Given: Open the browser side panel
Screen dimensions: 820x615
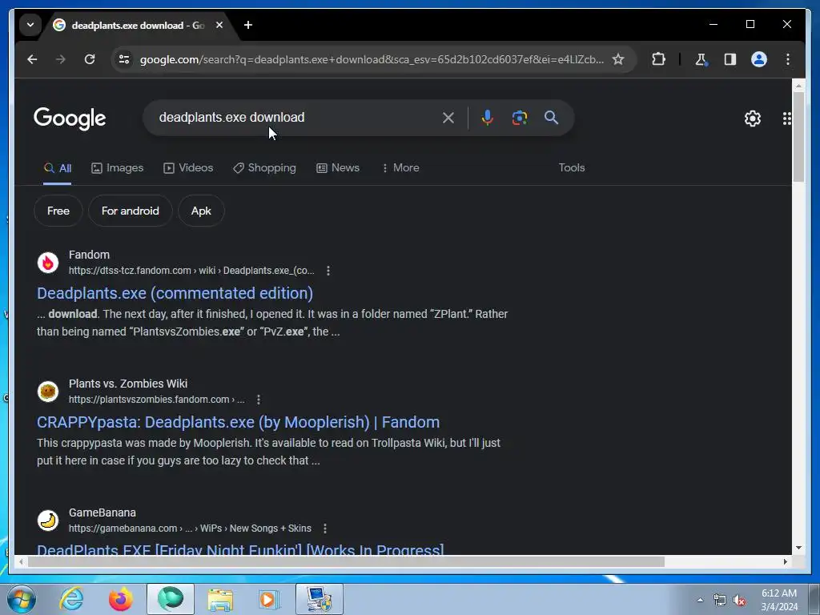Looking at the screenshot, I should (x=730, y=59).
